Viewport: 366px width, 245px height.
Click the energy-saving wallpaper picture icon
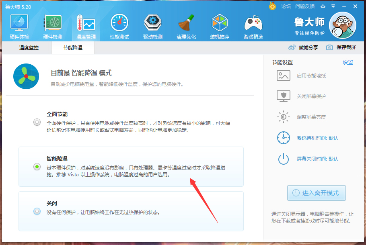point(284,76)
